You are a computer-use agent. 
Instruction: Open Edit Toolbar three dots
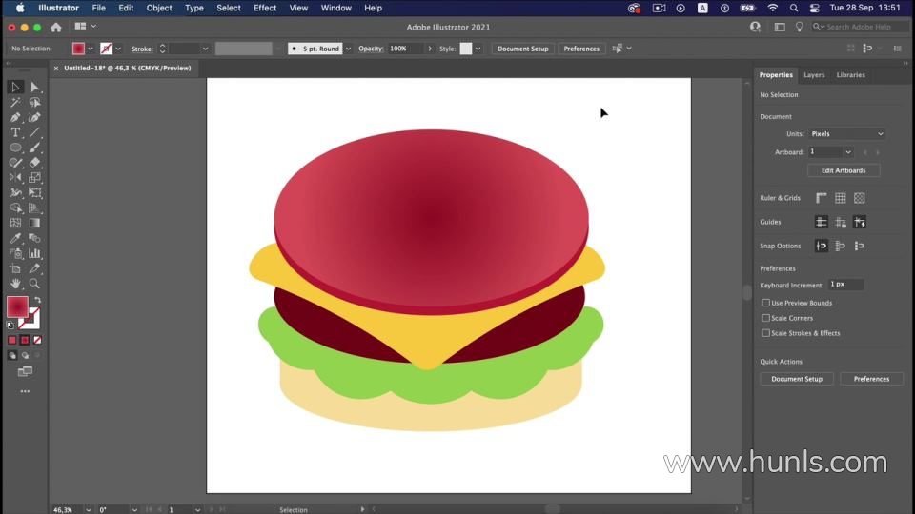(x=25, y=391)
